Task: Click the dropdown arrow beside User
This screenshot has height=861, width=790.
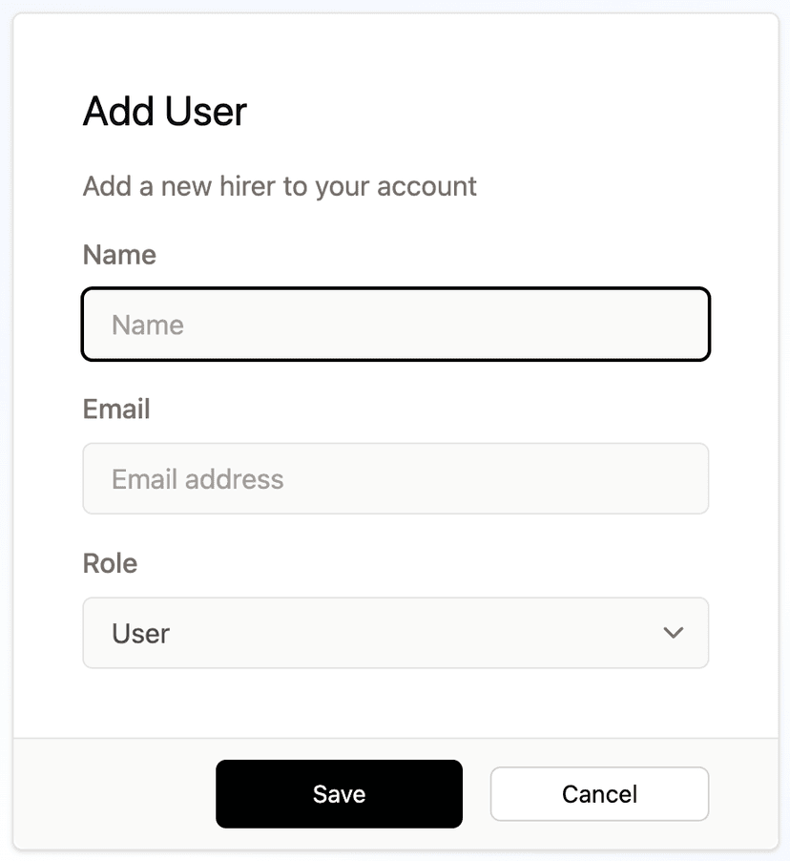Action: pyautogui.click(x=673, y=633)
